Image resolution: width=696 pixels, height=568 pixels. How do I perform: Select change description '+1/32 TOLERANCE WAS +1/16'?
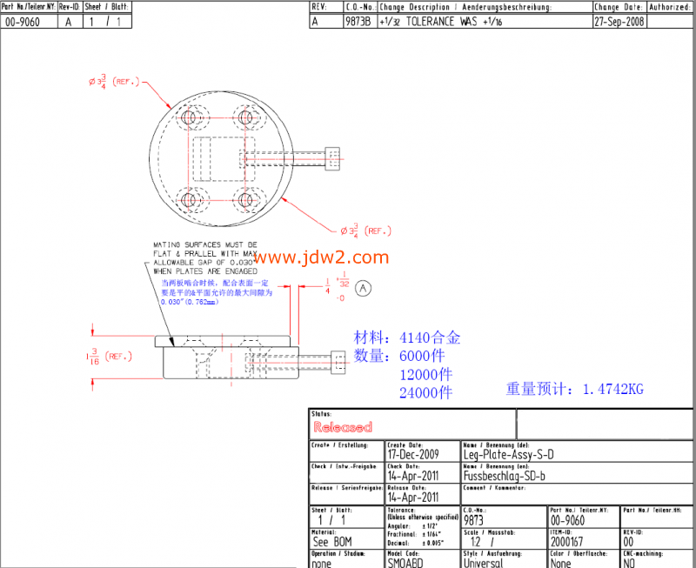[440, 21]
